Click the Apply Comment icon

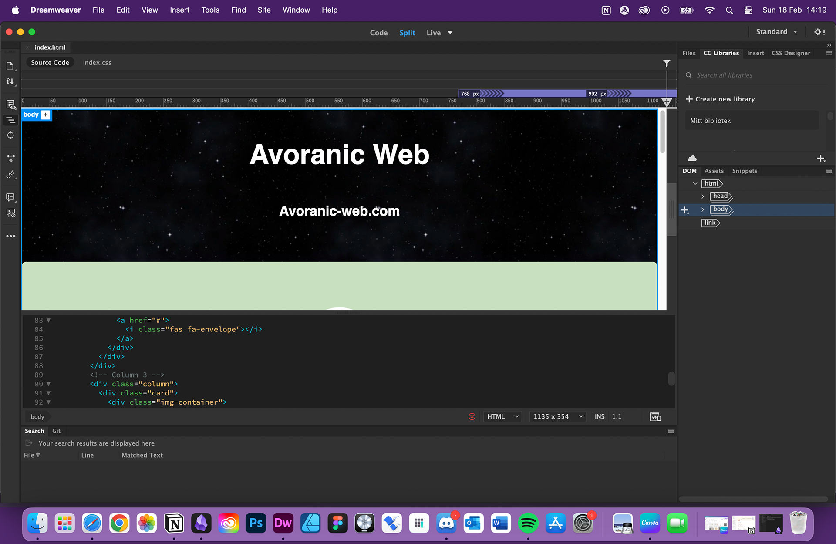point(11,197)
